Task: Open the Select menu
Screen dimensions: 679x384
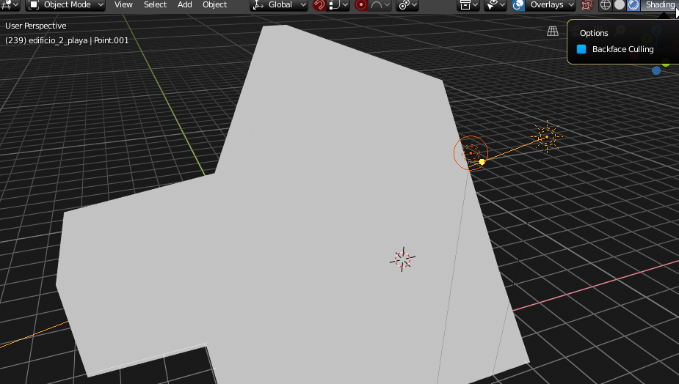Action: tap(155, 4)
